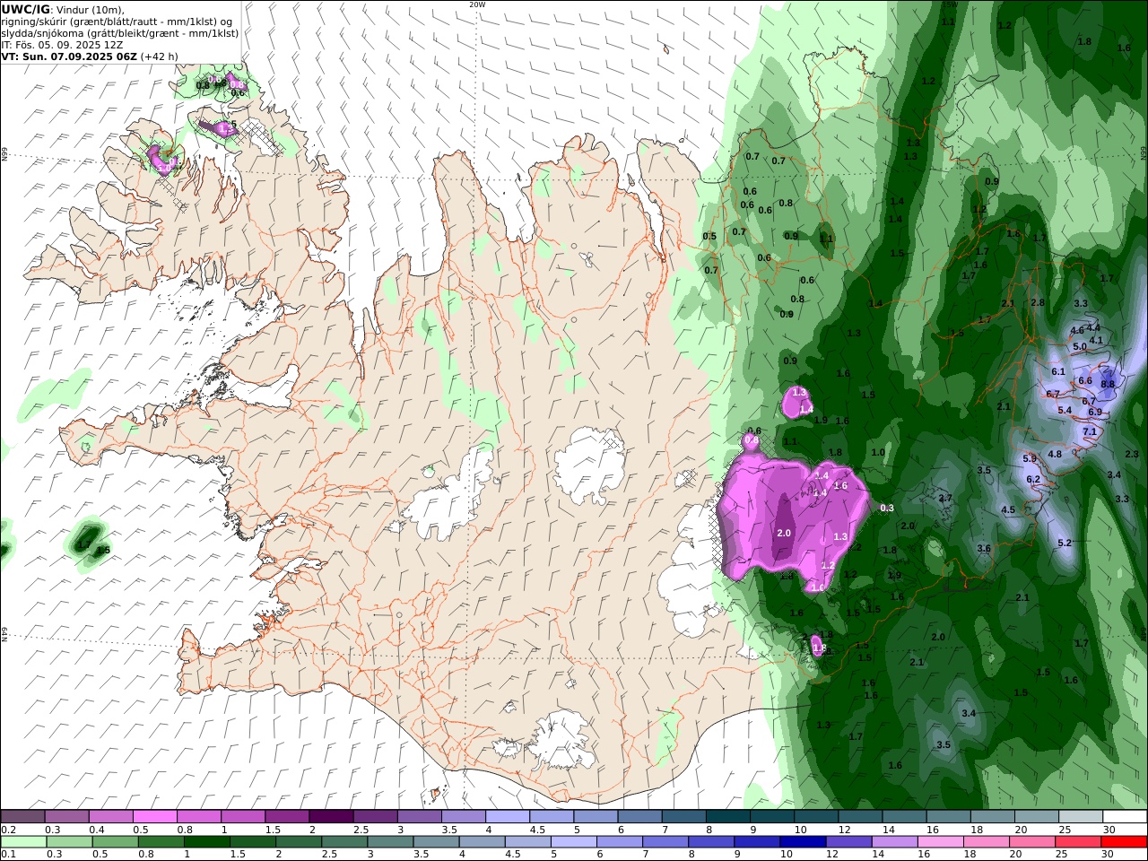Pick the palest green swatch after 0.1

[x=24, y=842]
